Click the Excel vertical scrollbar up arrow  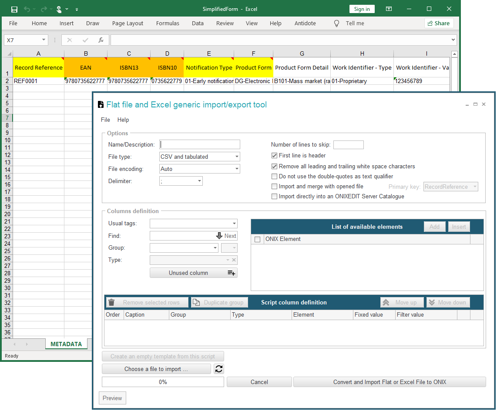(x=454, y=54)
